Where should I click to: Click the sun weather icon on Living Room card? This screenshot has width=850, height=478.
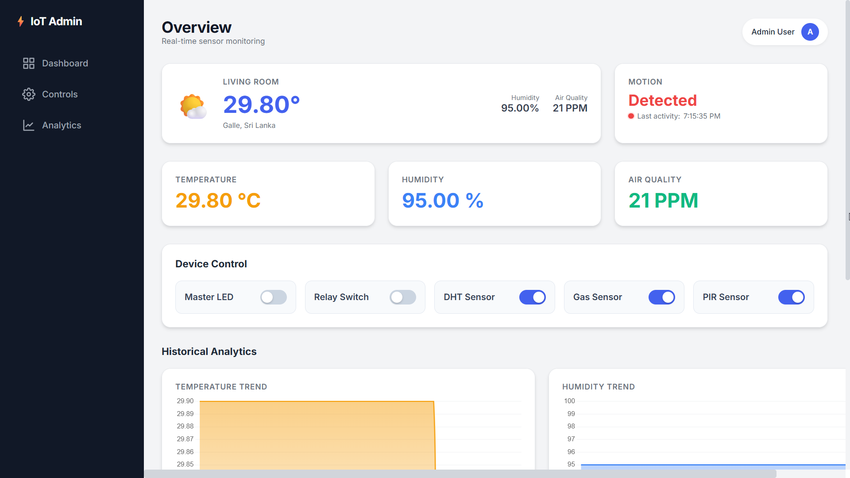point(193,106)
